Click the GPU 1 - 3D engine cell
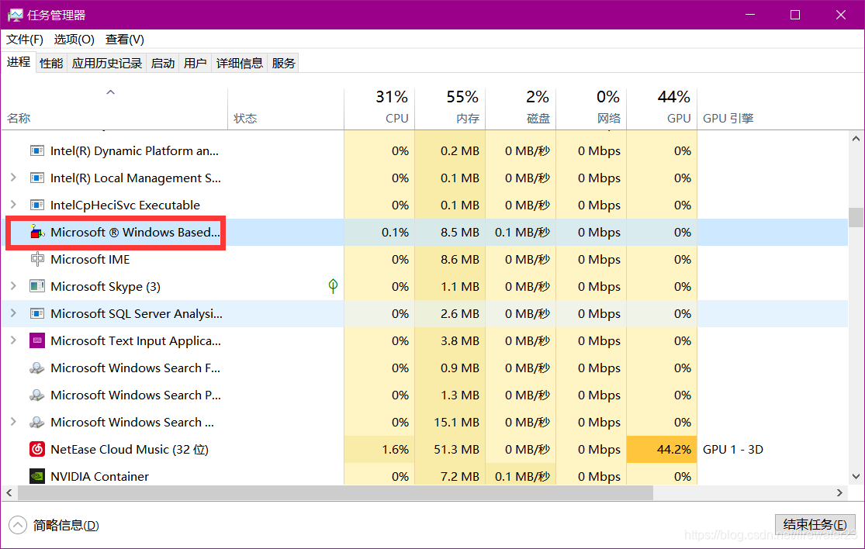This screenshot has height=549, width=865. click(x=732, y=449)
